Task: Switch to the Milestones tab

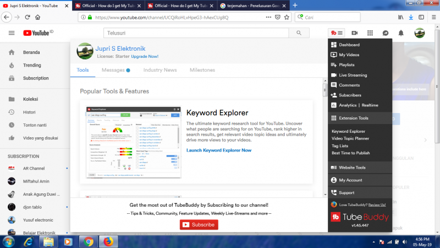Action: (x=202, y=70)
